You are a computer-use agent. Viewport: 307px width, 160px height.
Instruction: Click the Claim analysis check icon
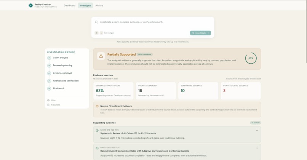point(49,58)
